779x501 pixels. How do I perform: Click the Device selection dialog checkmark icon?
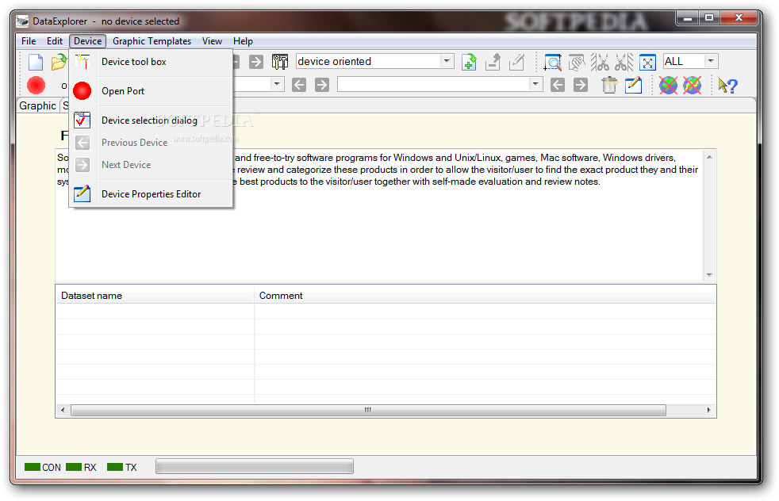pos(82,120)
